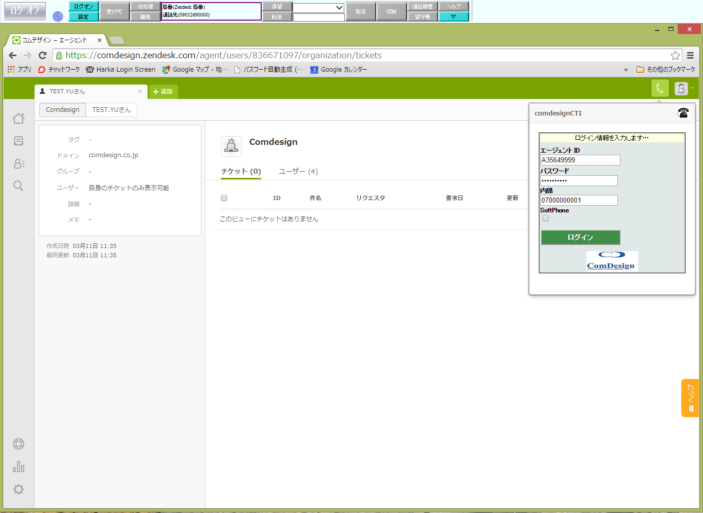The height and width of the screenshot is (513, 703).
Task: Sort by the リクエスタ column header
Action: point(371,198)
